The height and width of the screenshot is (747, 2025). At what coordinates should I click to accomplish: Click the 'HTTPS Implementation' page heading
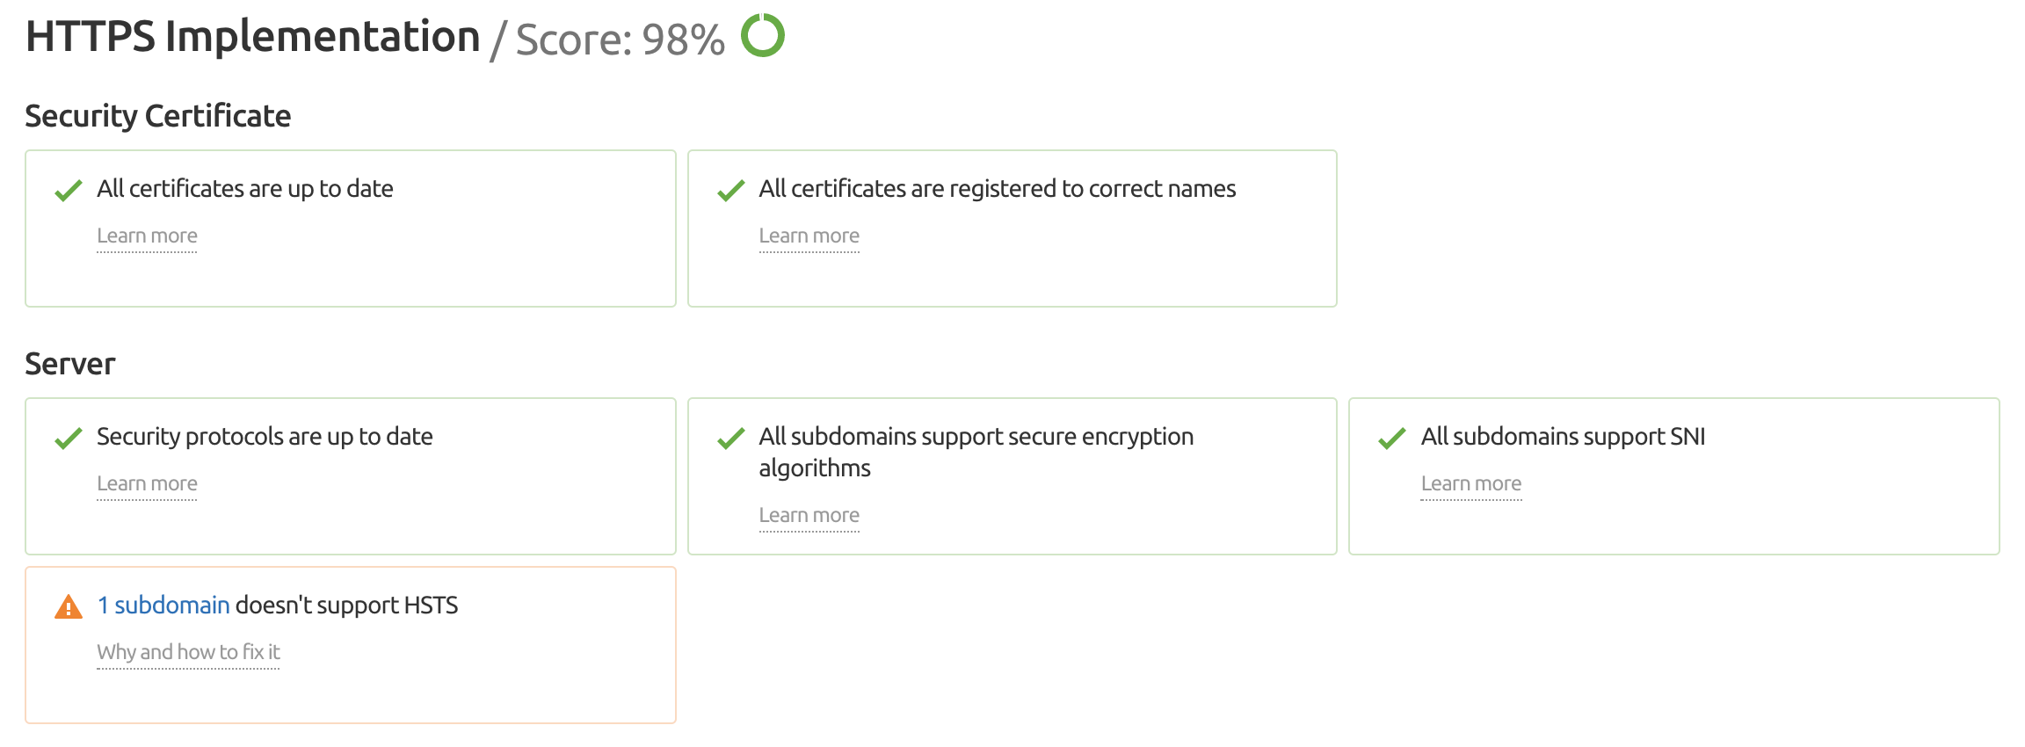point(250,36)
